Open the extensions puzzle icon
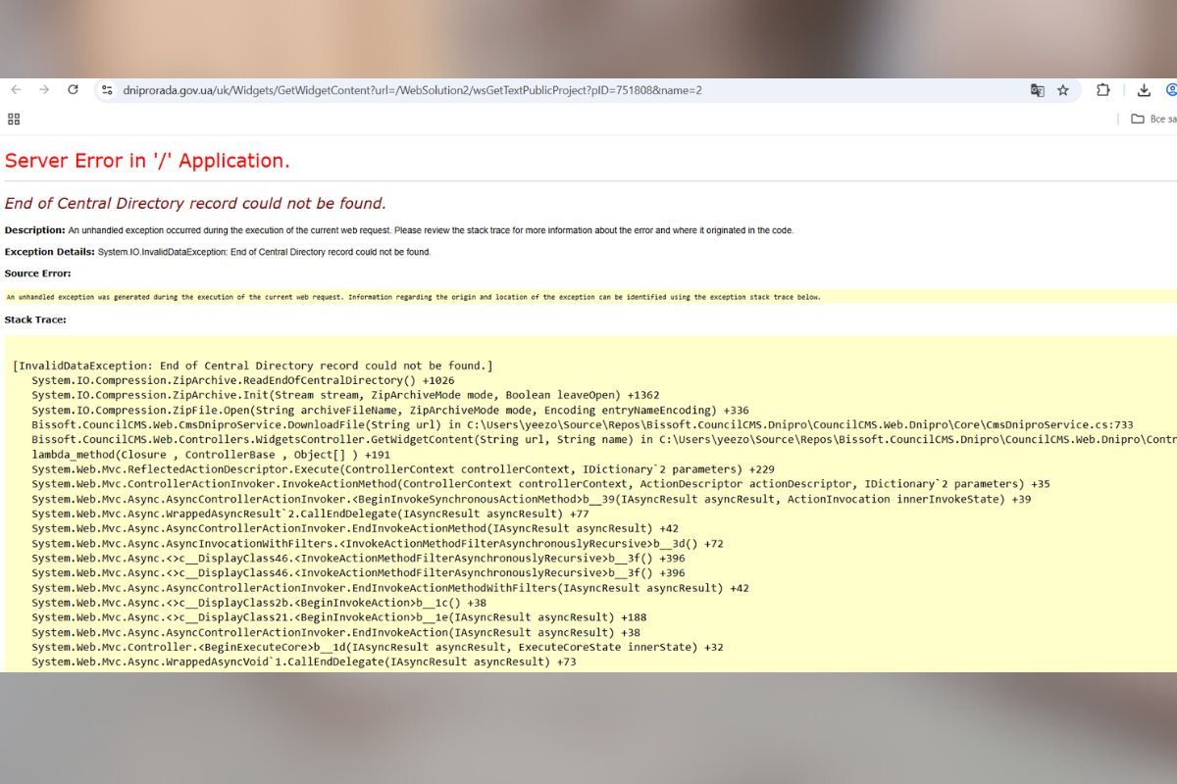 [1103, 90]
